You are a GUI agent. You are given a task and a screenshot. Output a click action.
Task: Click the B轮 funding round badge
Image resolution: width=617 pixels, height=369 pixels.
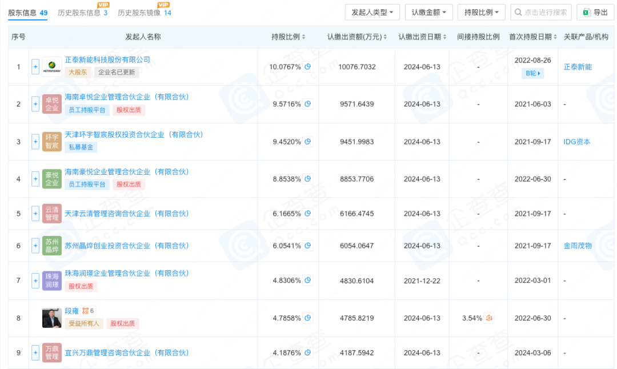coord(532,73)
